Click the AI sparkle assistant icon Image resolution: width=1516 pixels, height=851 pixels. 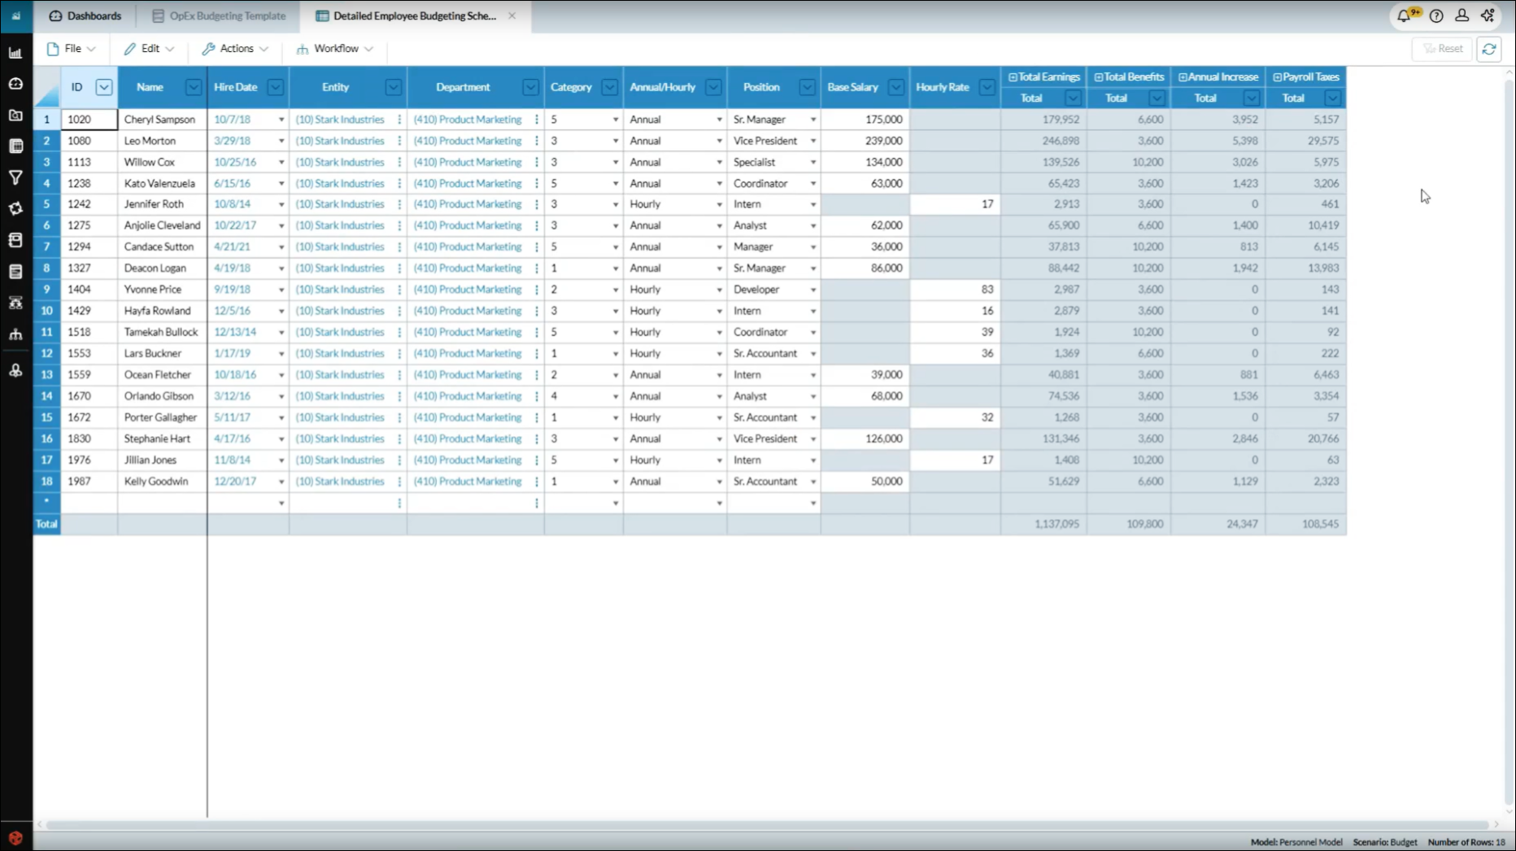click(1488, 15)
